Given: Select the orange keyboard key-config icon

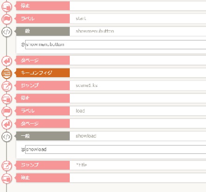Looking at the screenshot, I should (x=7, y=73).
